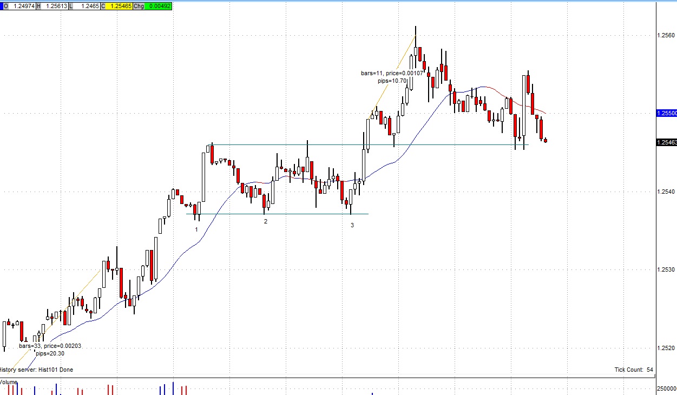Select the pips=20.30 annotation
677x395 pixels.
pos(50,353)
